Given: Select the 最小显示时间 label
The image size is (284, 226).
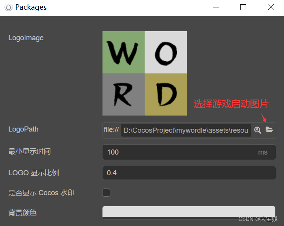Looking at the screenshot, I should coord(30,151).
